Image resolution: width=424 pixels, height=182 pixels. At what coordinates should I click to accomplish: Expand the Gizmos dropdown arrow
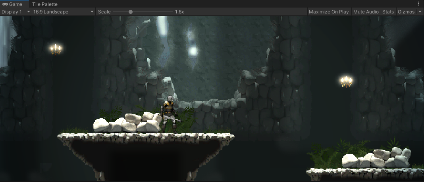coord(420,12)
